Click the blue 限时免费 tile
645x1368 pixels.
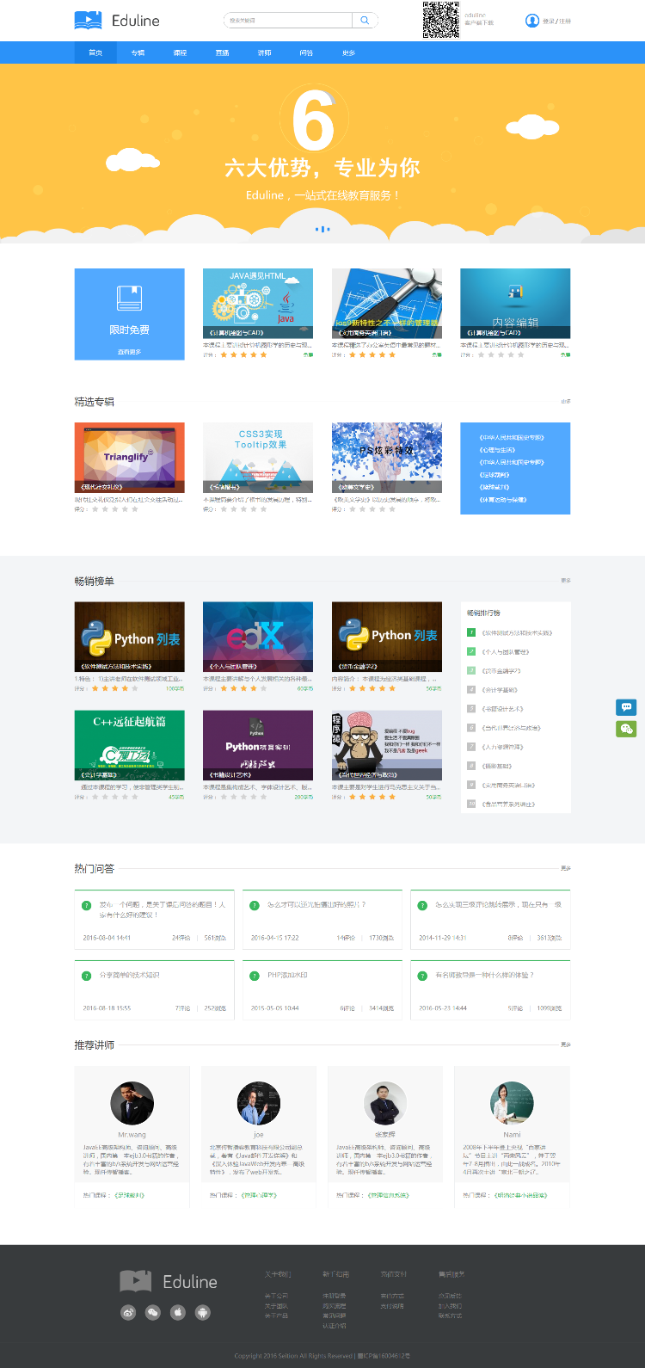point(129,314)
